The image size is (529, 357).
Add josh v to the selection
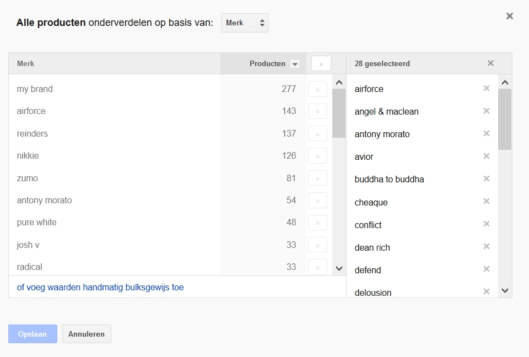coord(317,245)
